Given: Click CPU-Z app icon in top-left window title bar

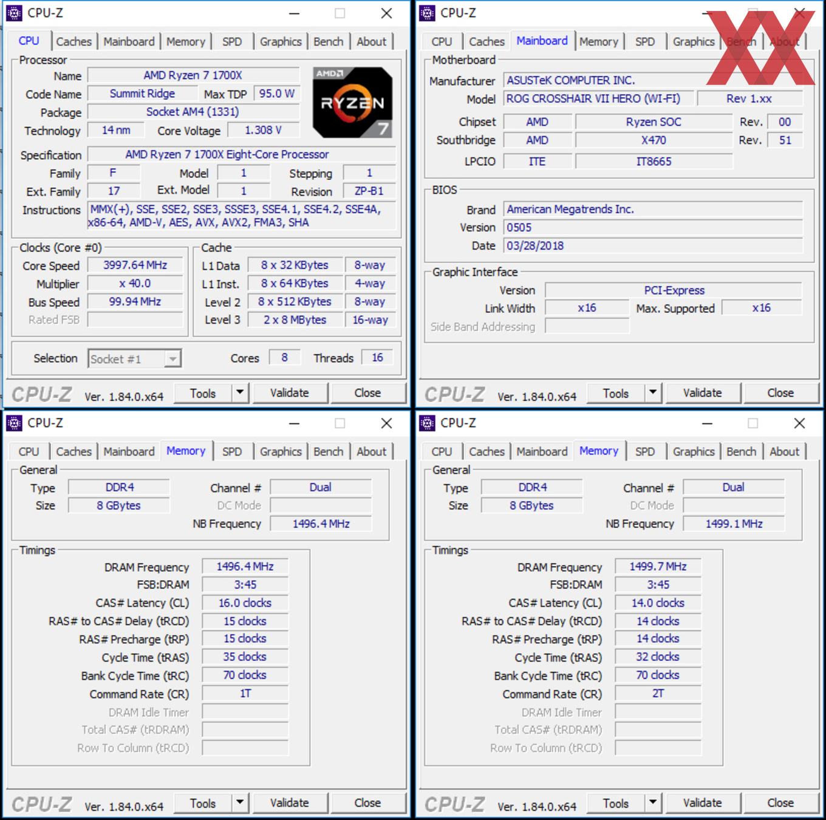Looking at the screenshot, I should pos(14,13).
